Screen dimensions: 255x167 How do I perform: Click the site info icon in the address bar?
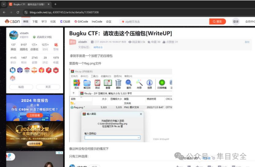[26, 12]
